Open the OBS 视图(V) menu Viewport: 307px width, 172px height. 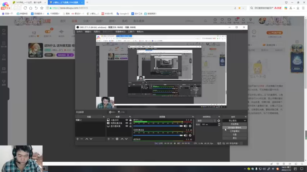[97, 32]
